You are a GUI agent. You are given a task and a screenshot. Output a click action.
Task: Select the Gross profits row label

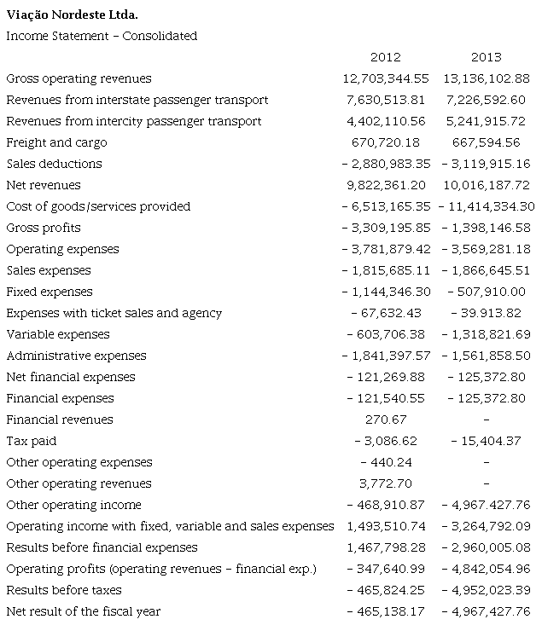point(44,228)
